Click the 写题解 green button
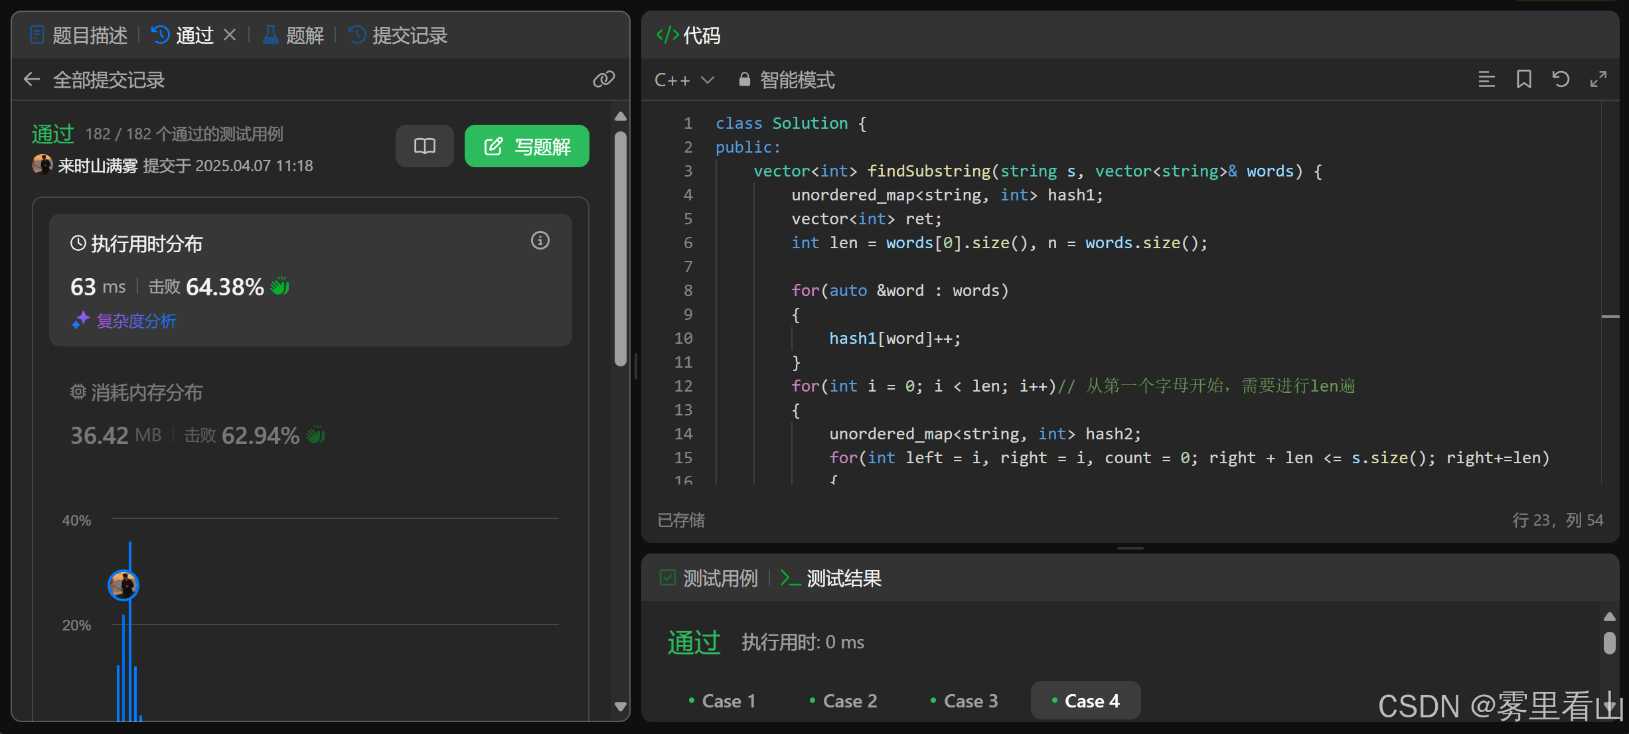1629x734 pixels. [526, 146]
